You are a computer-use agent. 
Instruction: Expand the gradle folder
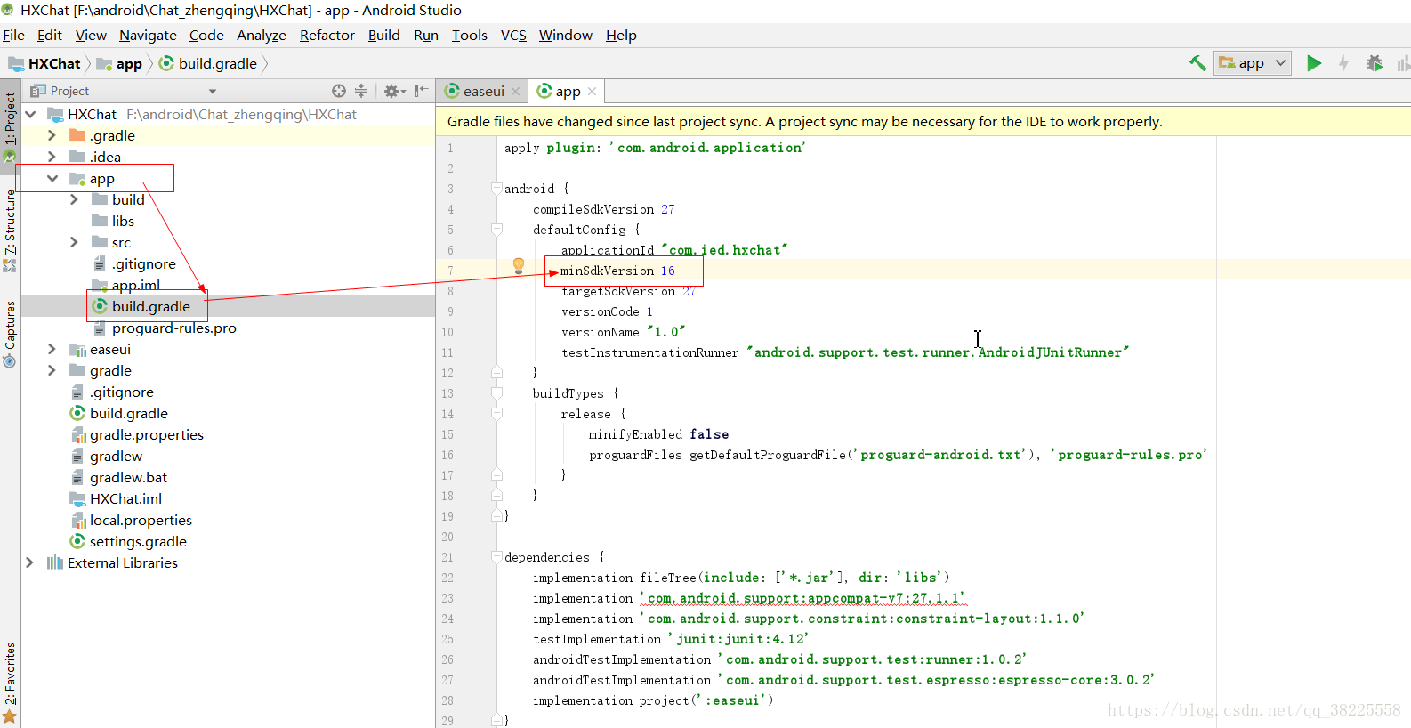[52, 370]
